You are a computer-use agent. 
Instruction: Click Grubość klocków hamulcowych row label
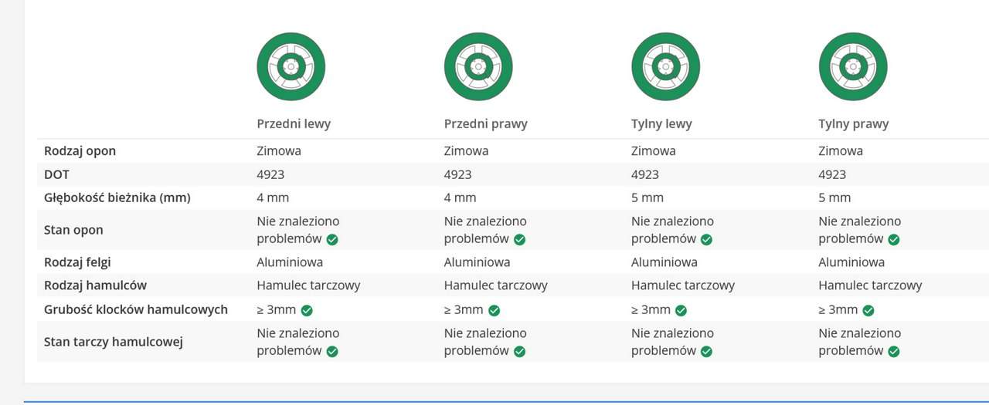pos(135,310)
